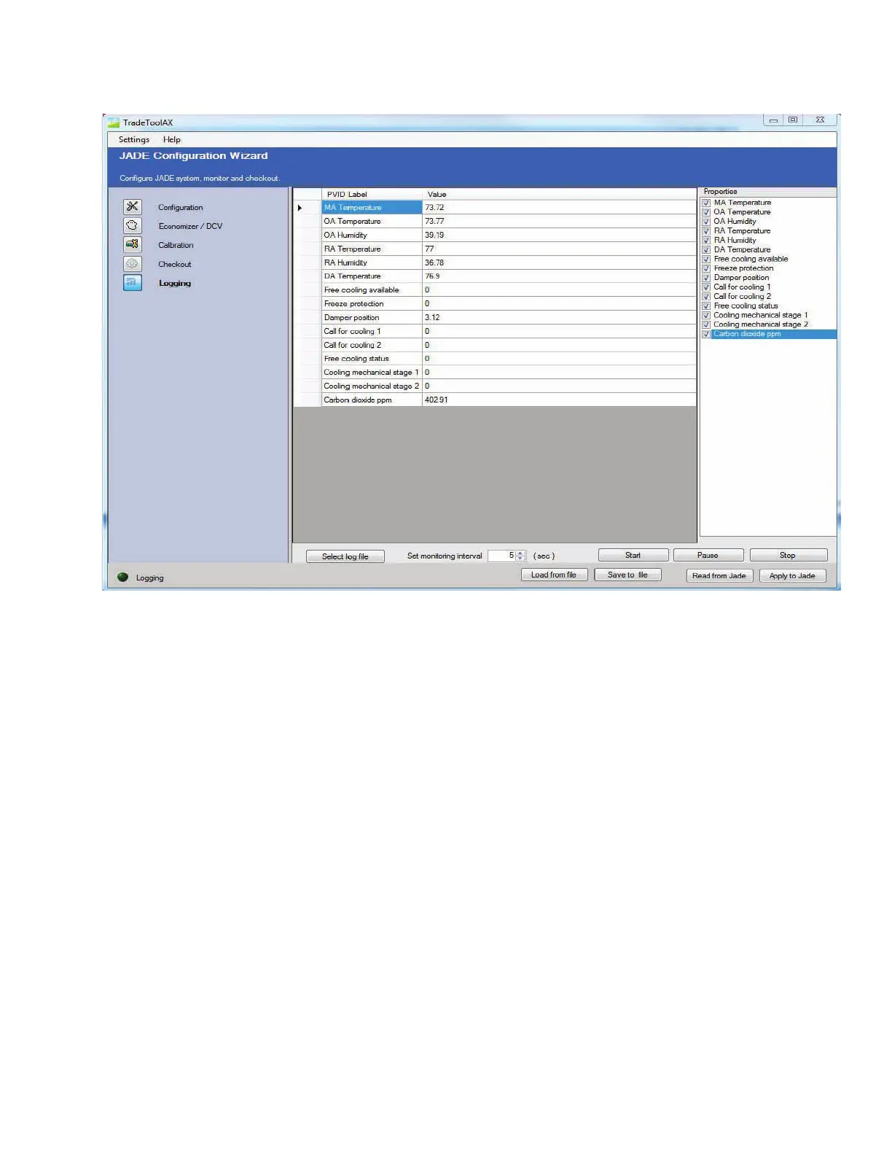The height and width of the screenshot is (1155, 892).
Task: Open the Settings menu
Action: tap(134, 139)
